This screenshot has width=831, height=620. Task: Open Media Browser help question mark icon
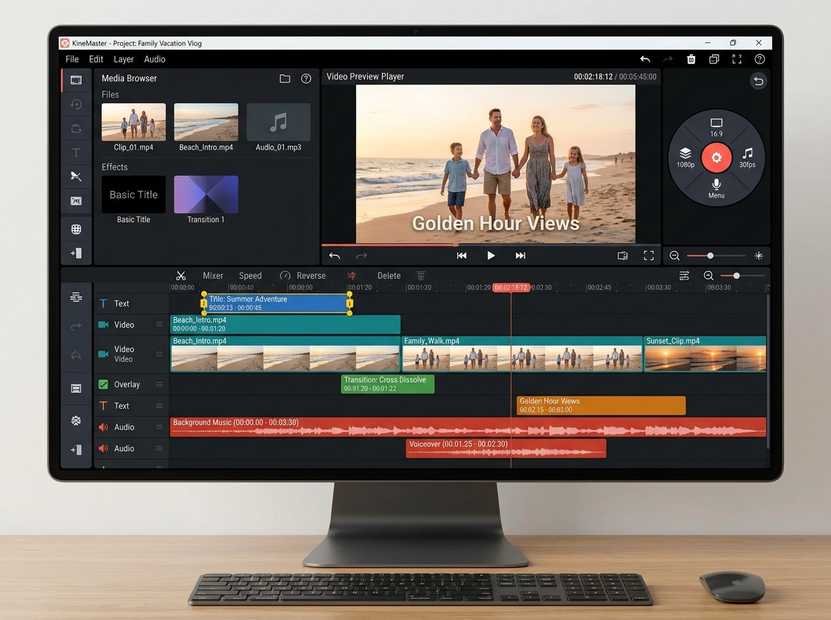point(306,79)
